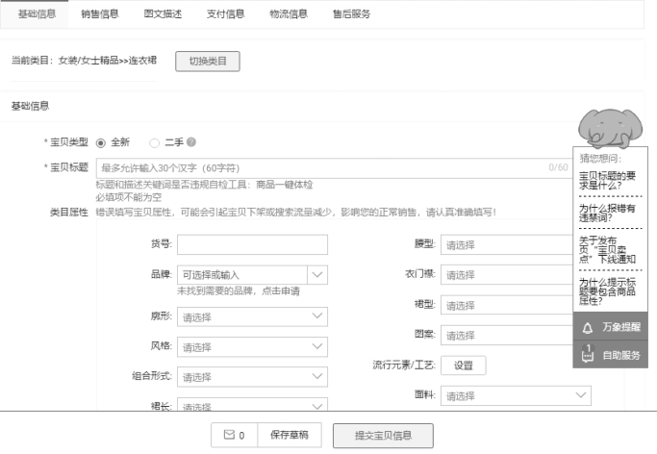Click the elephant mascot assistant icon

point(610,128)
